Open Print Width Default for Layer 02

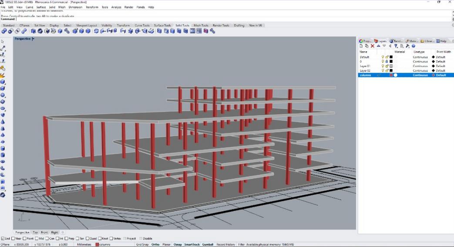(441, 71)
